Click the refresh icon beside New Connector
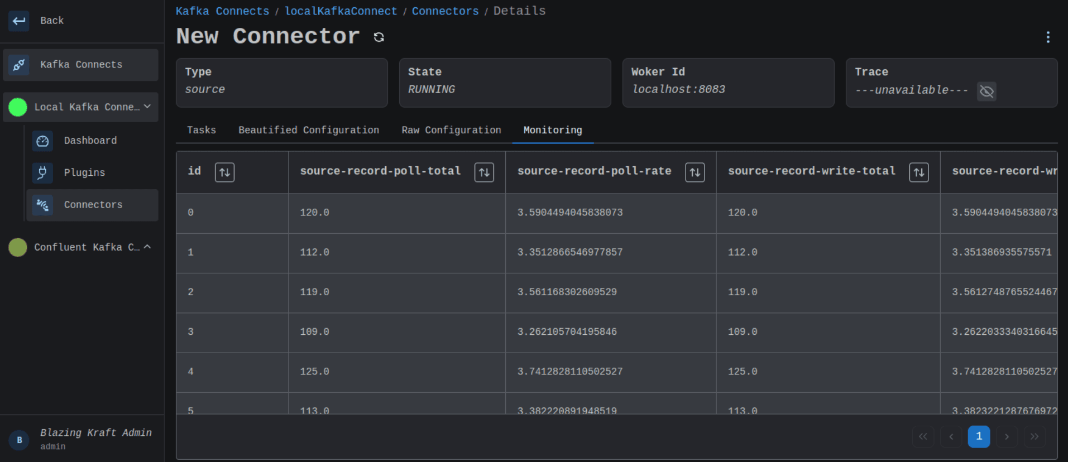1068x462 pixels. (x=379, y=37)
